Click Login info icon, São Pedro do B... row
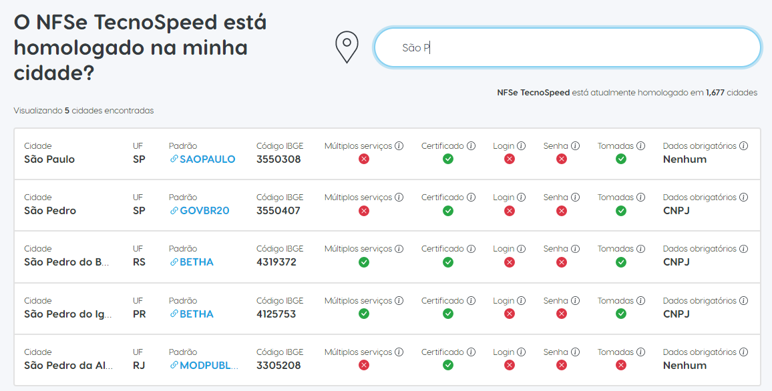The image size is (772, 391). click(522, 249)
